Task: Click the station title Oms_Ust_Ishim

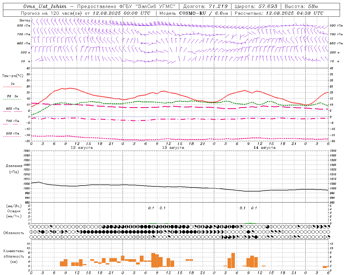Action: (x=45, y=6)
